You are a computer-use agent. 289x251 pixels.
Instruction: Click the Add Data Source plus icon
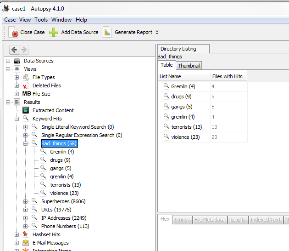[54, 32]
